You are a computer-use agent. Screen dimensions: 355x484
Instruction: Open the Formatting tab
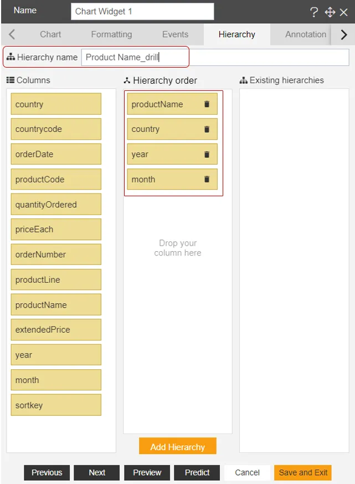[x=111, y=34]
